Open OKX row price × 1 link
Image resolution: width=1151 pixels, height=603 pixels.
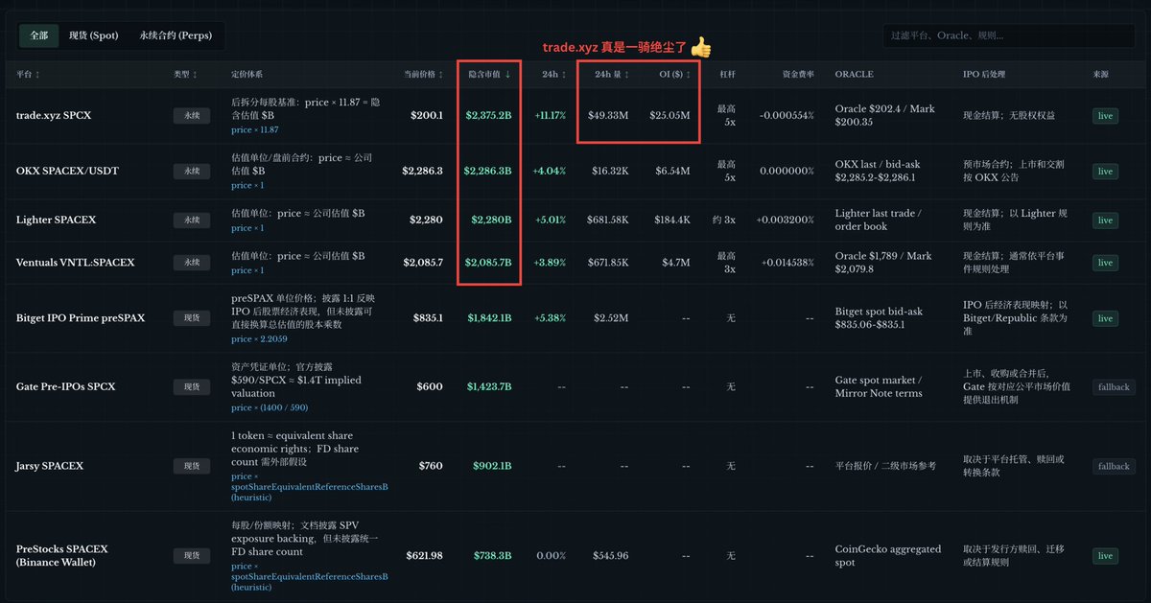click(247, 185)
